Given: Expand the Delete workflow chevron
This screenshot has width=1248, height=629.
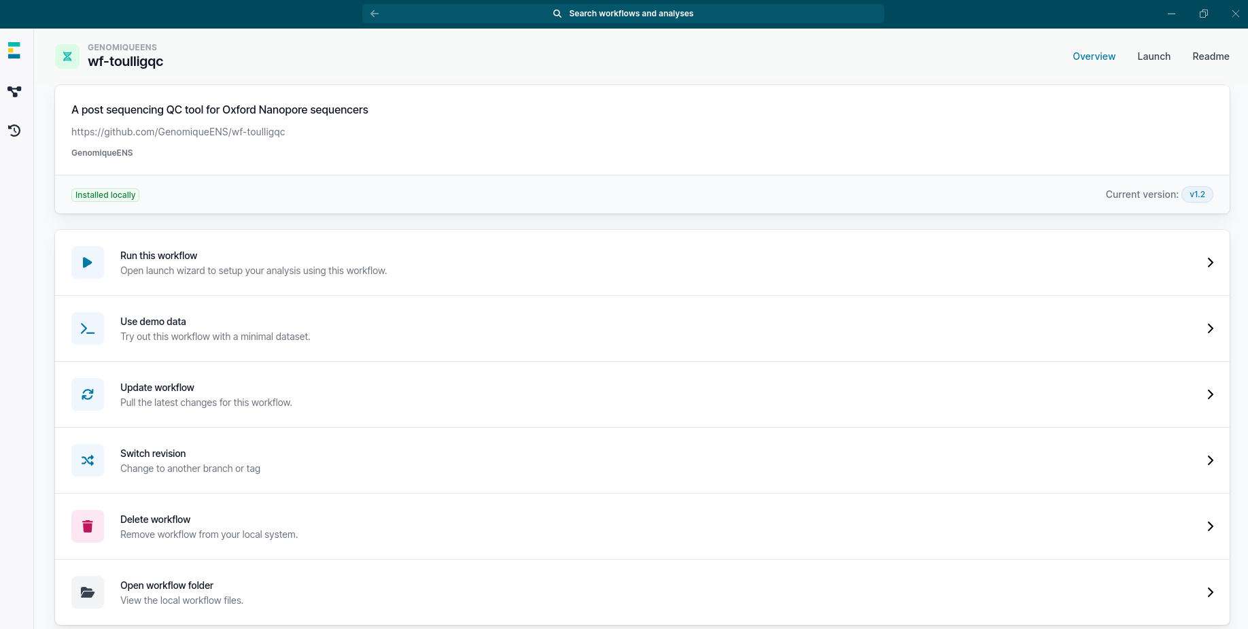Looking at the screenshot, I should 1211,526.
